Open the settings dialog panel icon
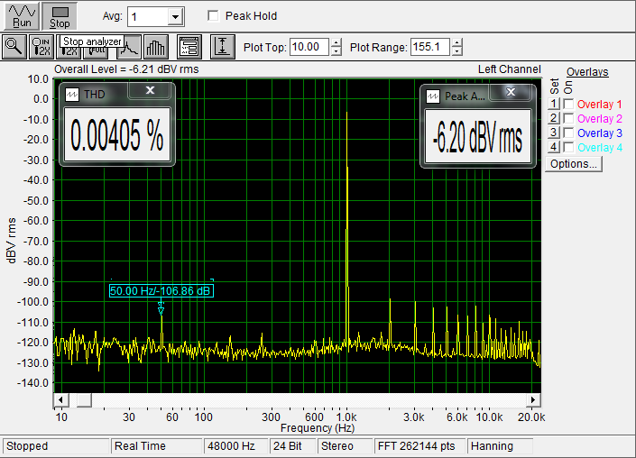 click(189, 47)
